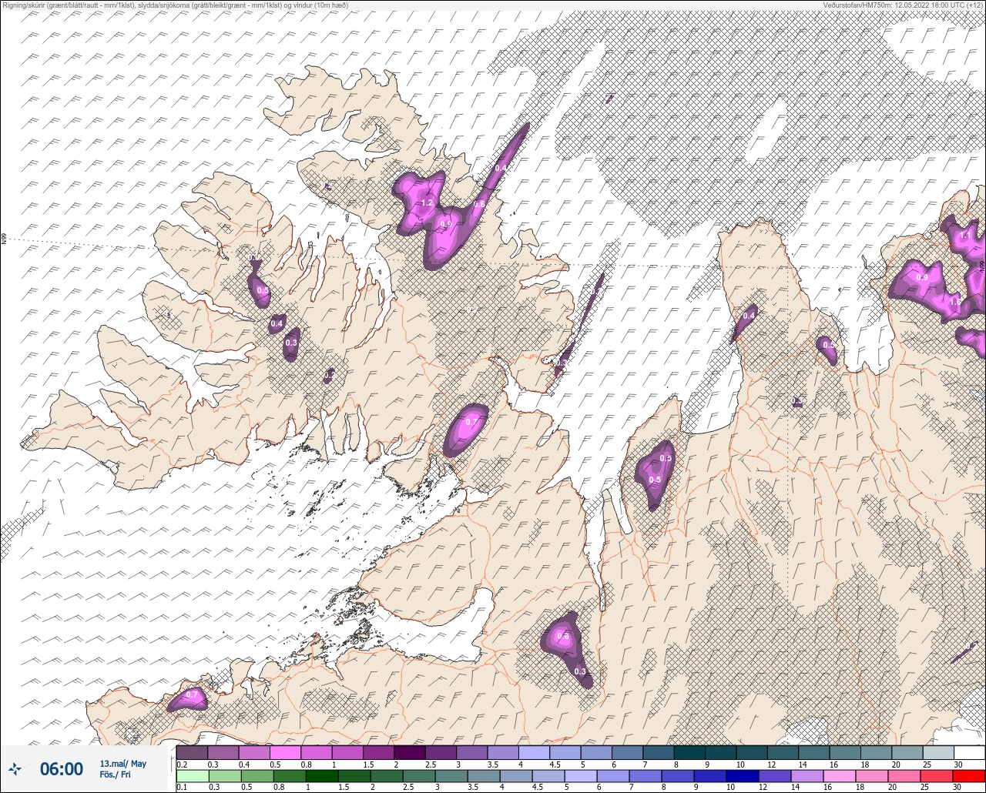This screenshot has width=986, height=793.
Task: Click the '0.1' label under the lower legend row
Action: pos(182,787)
